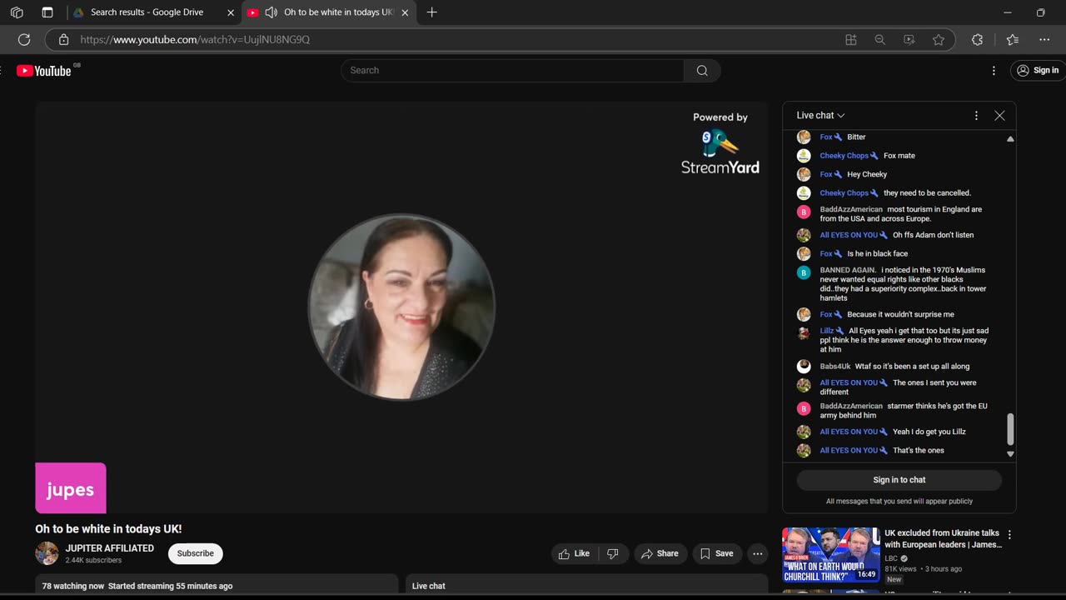The width and height of the screenshot is (1066, 600).
Task: Open the YouTube home logo
Action: tap(44, 71)
